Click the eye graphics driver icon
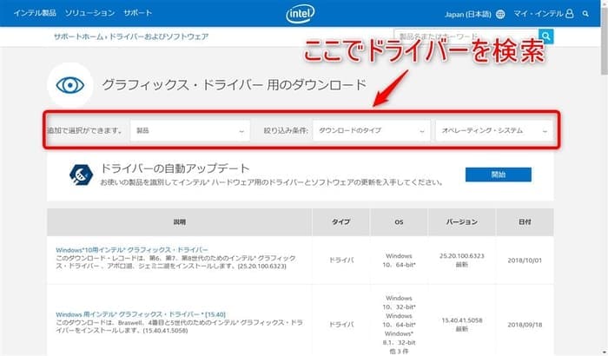The image size is (608, 356). click(x=70, y=85)
